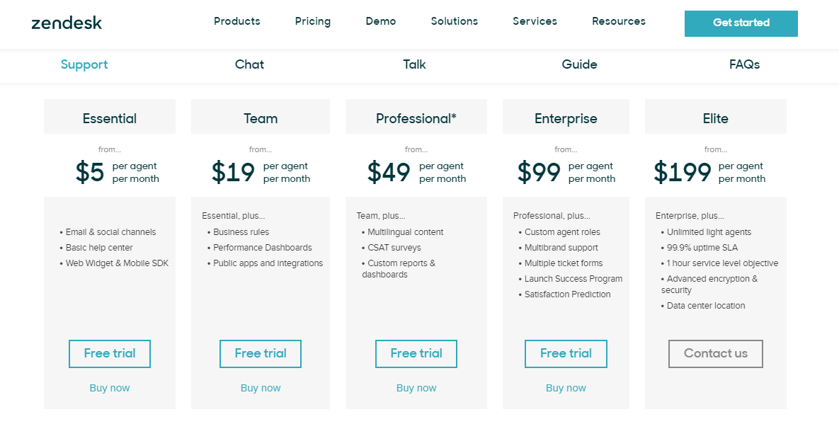Start Free trial for Essential plan
This screenshot has height=424, width=839.
(x=110, y=354)
